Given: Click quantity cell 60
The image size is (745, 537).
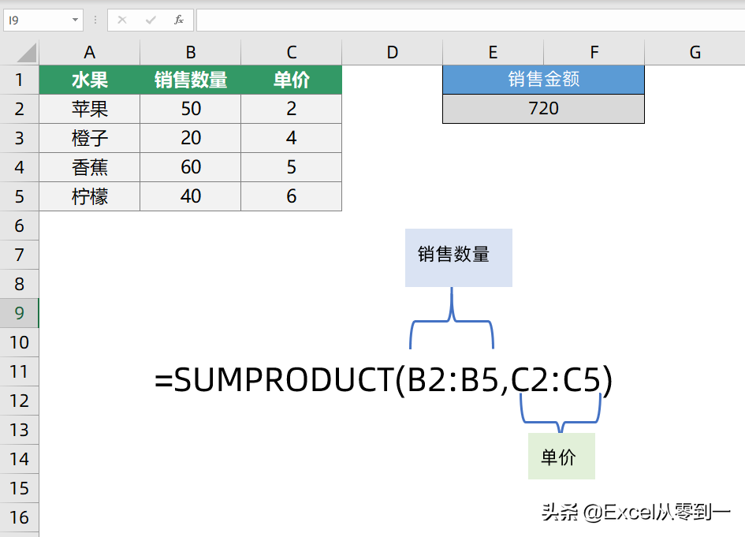Looking at the screenshot, I should click(x=191, y=167).
